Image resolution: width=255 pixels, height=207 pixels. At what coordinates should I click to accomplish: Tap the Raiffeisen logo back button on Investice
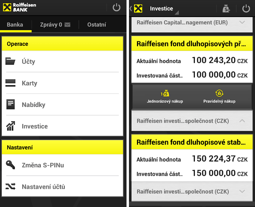138,9
